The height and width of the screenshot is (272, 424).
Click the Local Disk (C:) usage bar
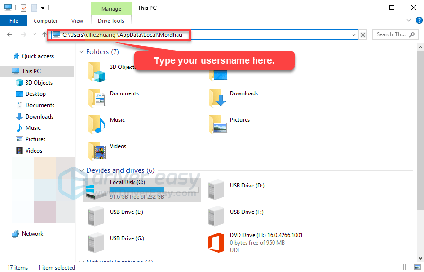tap(154, 189)
